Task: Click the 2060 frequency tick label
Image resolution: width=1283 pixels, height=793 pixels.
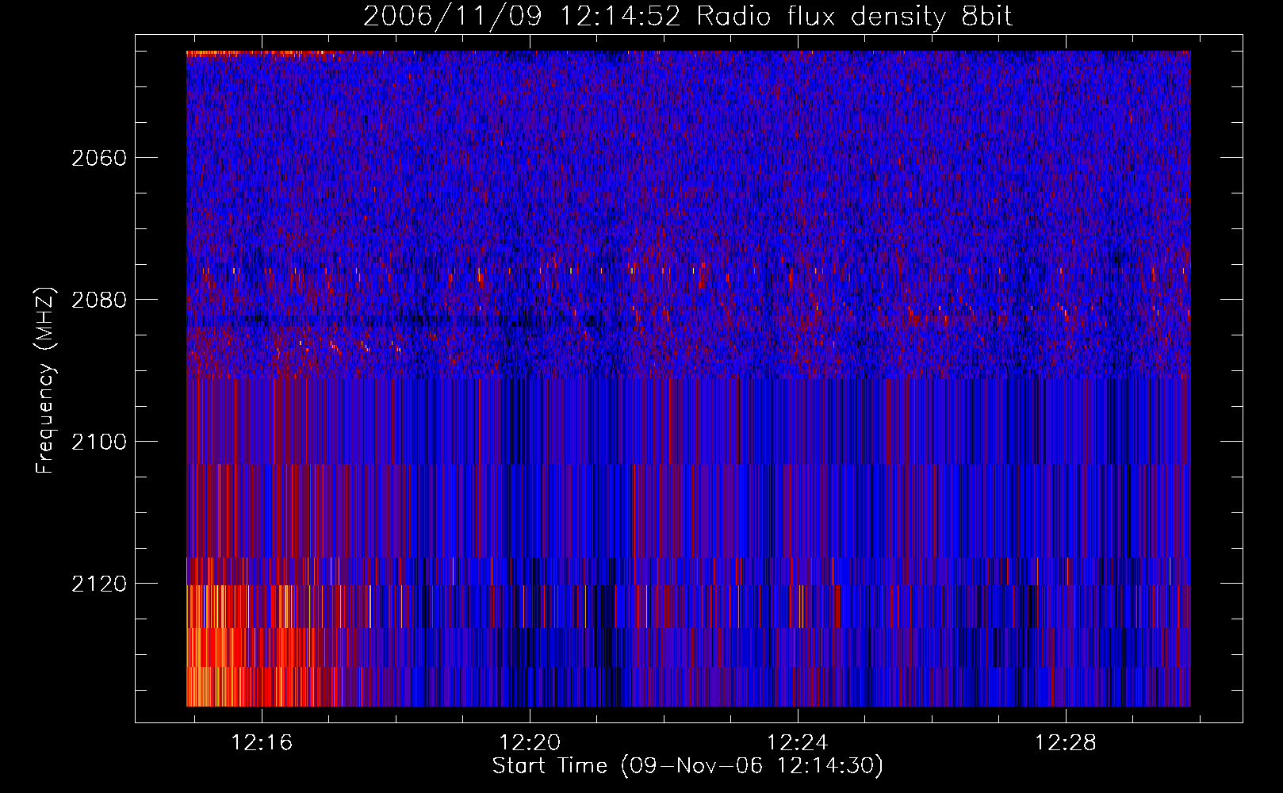Action: pyautogui.click(x=99, y=158)
